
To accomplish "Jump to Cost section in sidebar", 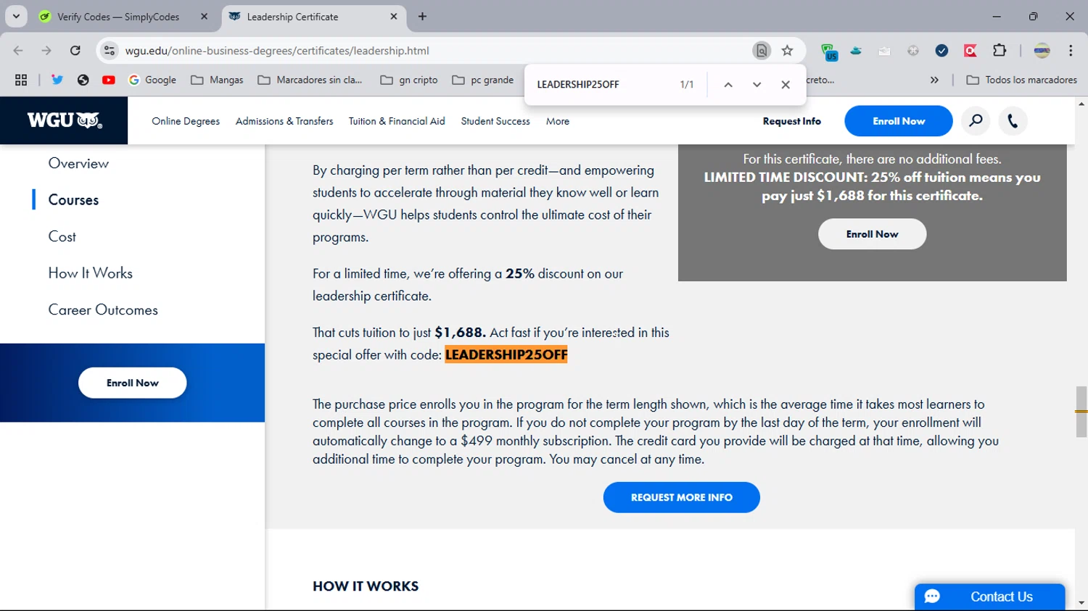I will point(62,236).
